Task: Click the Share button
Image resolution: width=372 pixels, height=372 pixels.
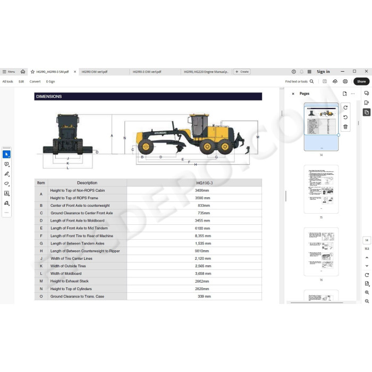Action: pos(361,81)
